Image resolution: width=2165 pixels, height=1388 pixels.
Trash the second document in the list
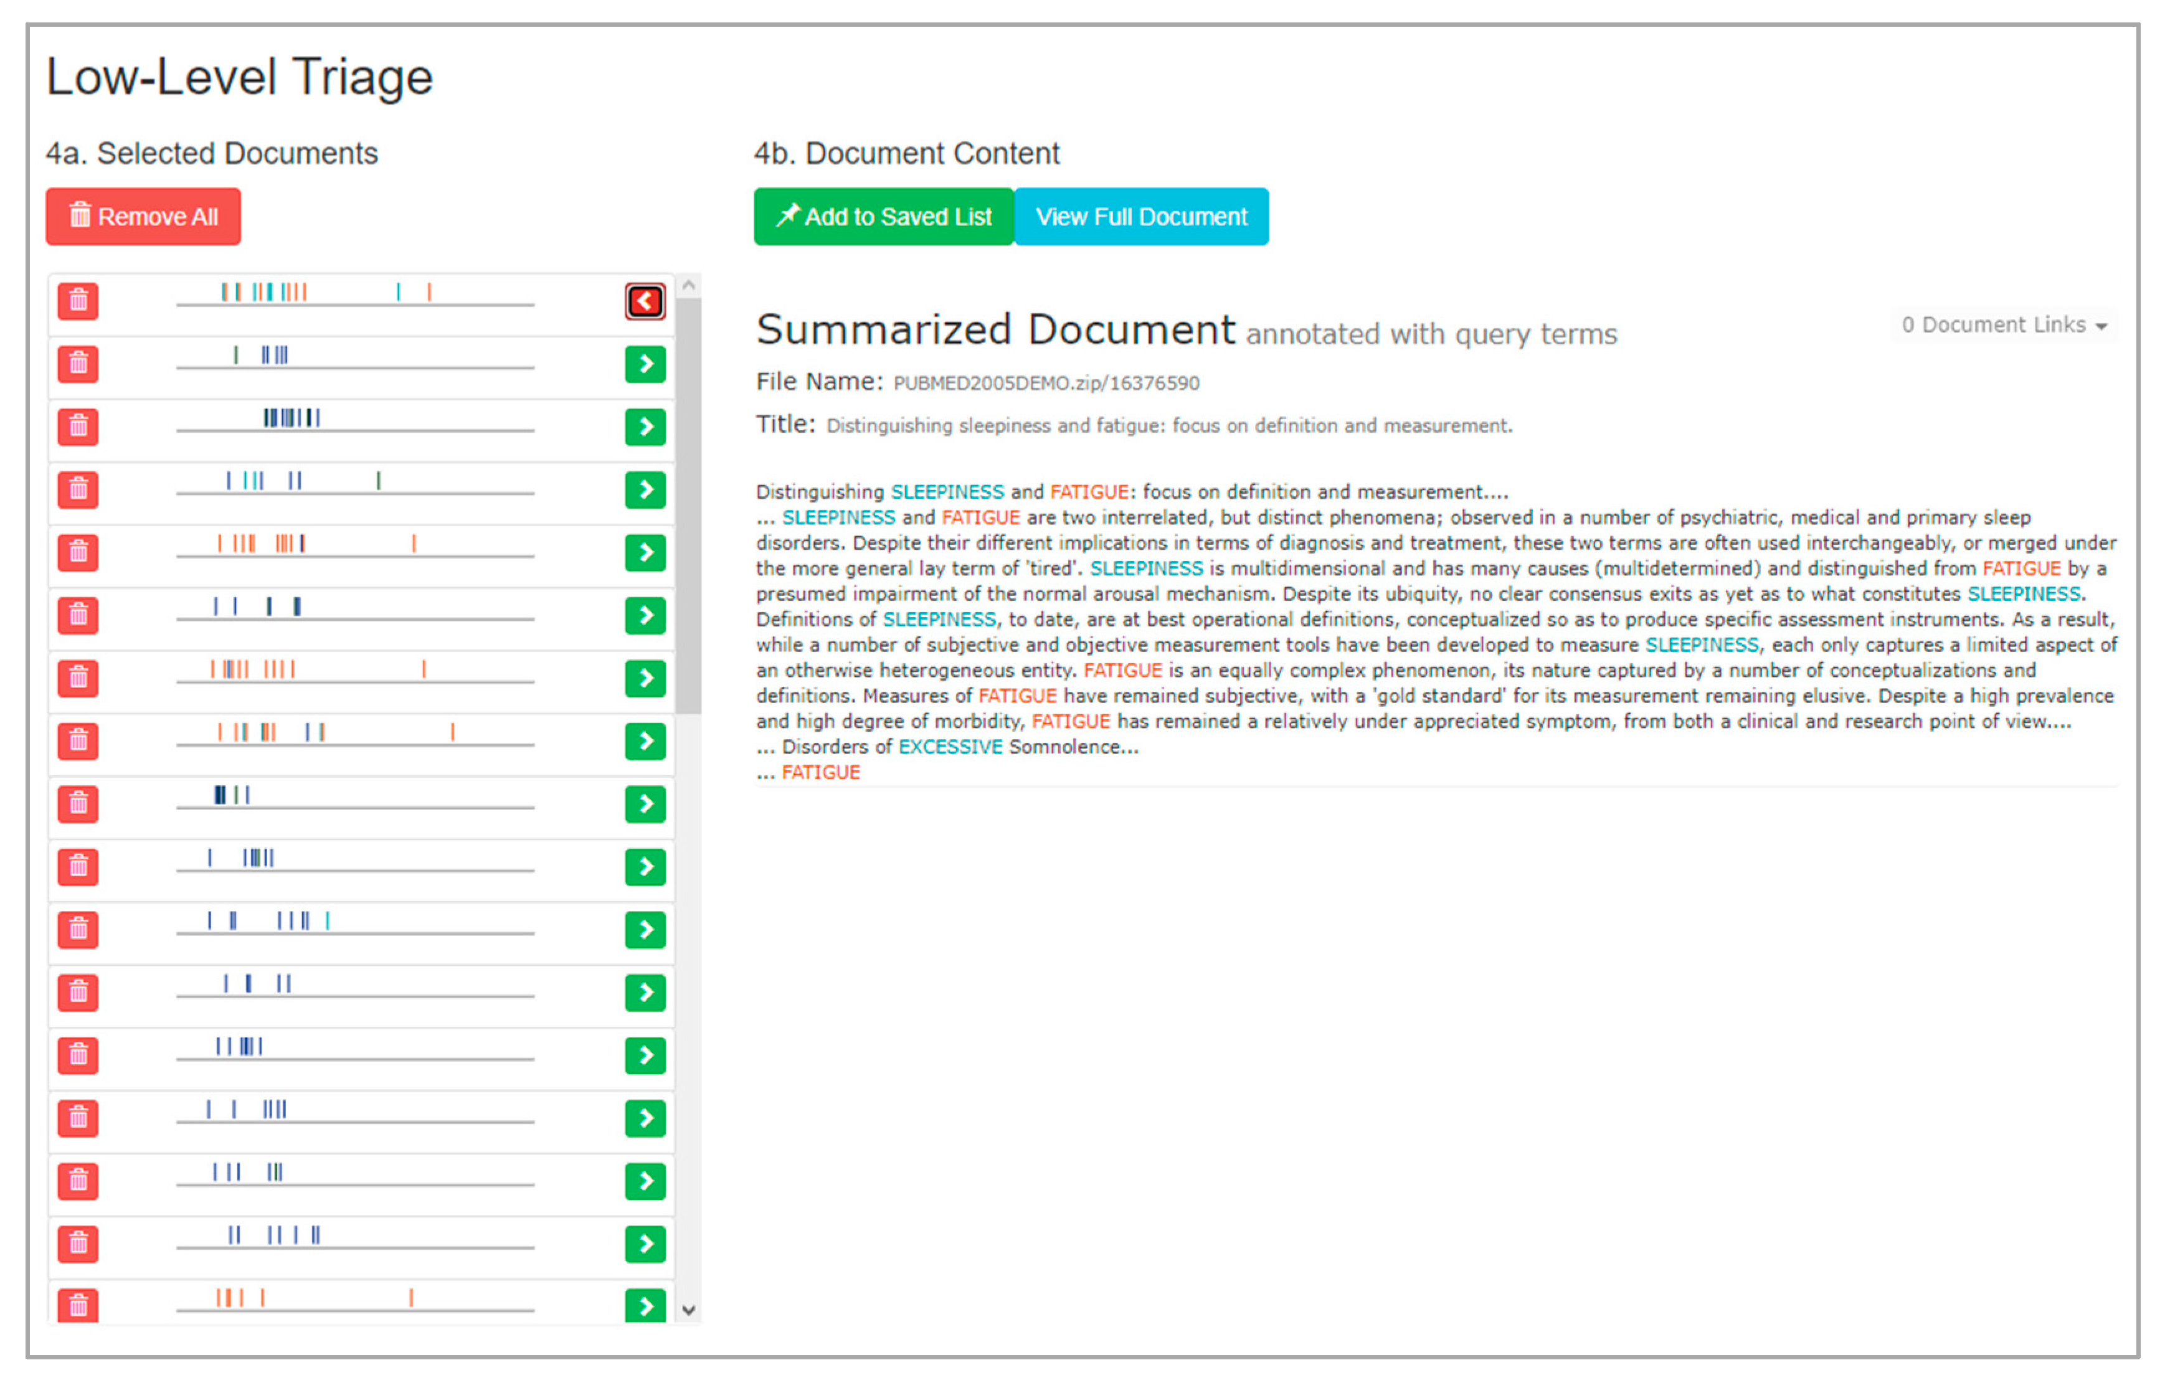coord(78,364)
